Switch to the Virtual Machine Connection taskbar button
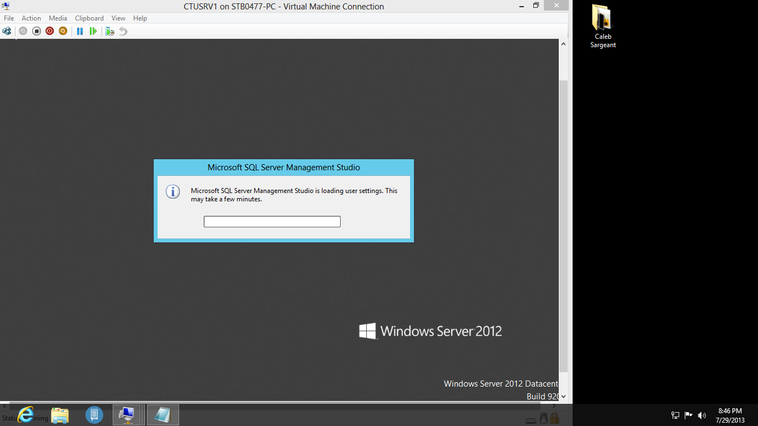 tap(128, 414)
